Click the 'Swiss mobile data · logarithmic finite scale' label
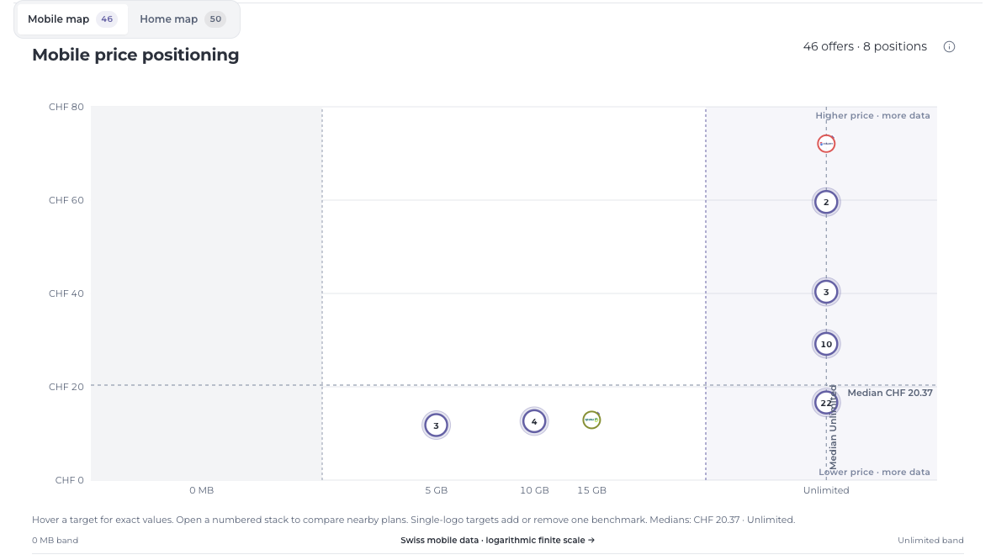The height and width of the screenshot is (560, 996). point(497,541)
